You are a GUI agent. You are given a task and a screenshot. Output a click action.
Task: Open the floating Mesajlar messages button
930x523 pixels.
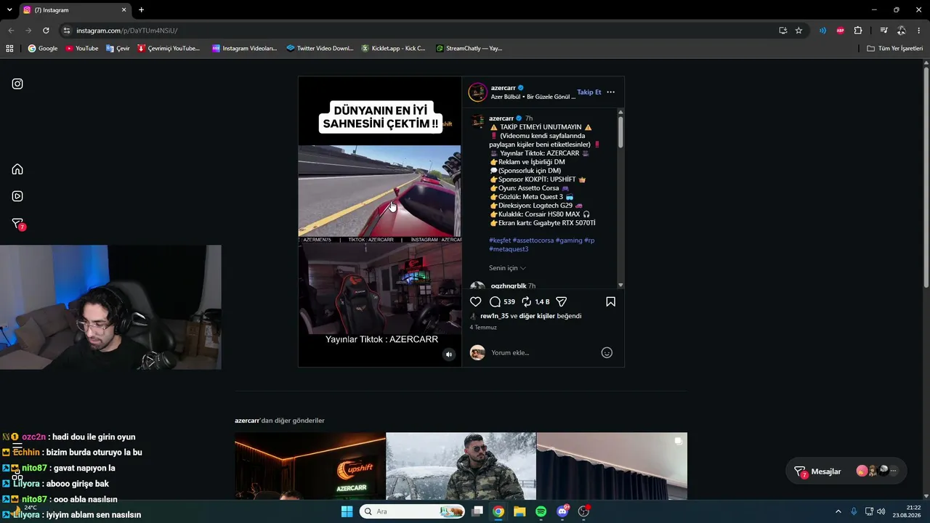click(x=846, y=471)
